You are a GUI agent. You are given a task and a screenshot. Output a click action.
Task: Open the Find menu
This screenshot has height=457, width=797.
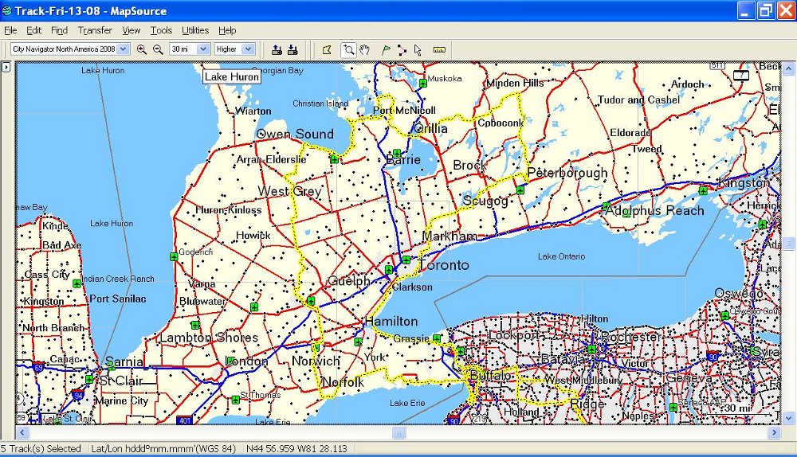(60, 30)
